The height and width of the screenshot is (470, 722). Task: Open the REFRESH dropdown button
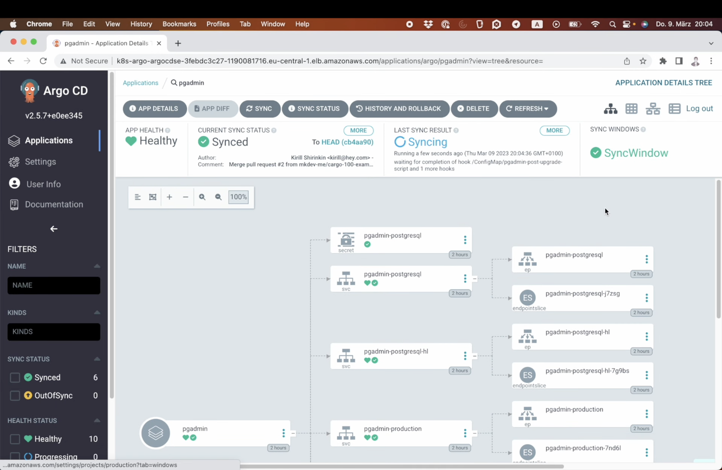coord(528,109)
